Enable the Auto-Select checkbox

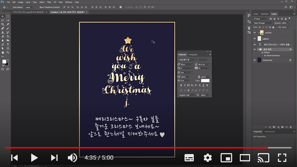click(x=11, y=7)
